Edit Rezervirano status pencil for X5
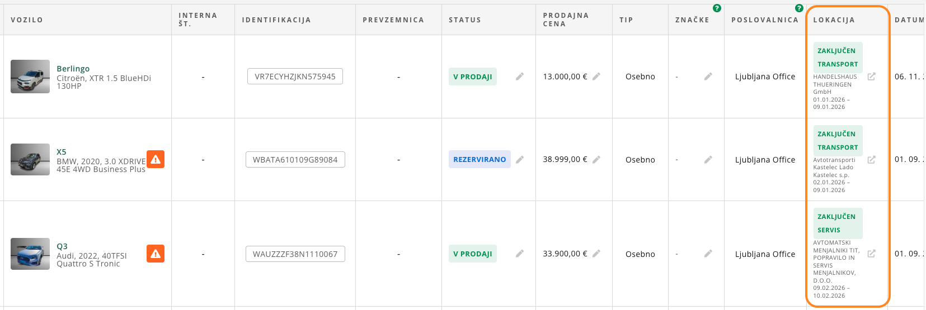 click(x=520, y=160)
